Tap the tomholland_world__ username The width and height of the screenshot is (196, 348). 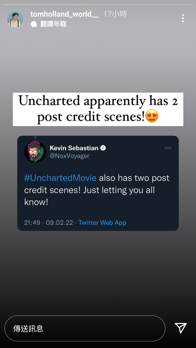tap(64, 14)
